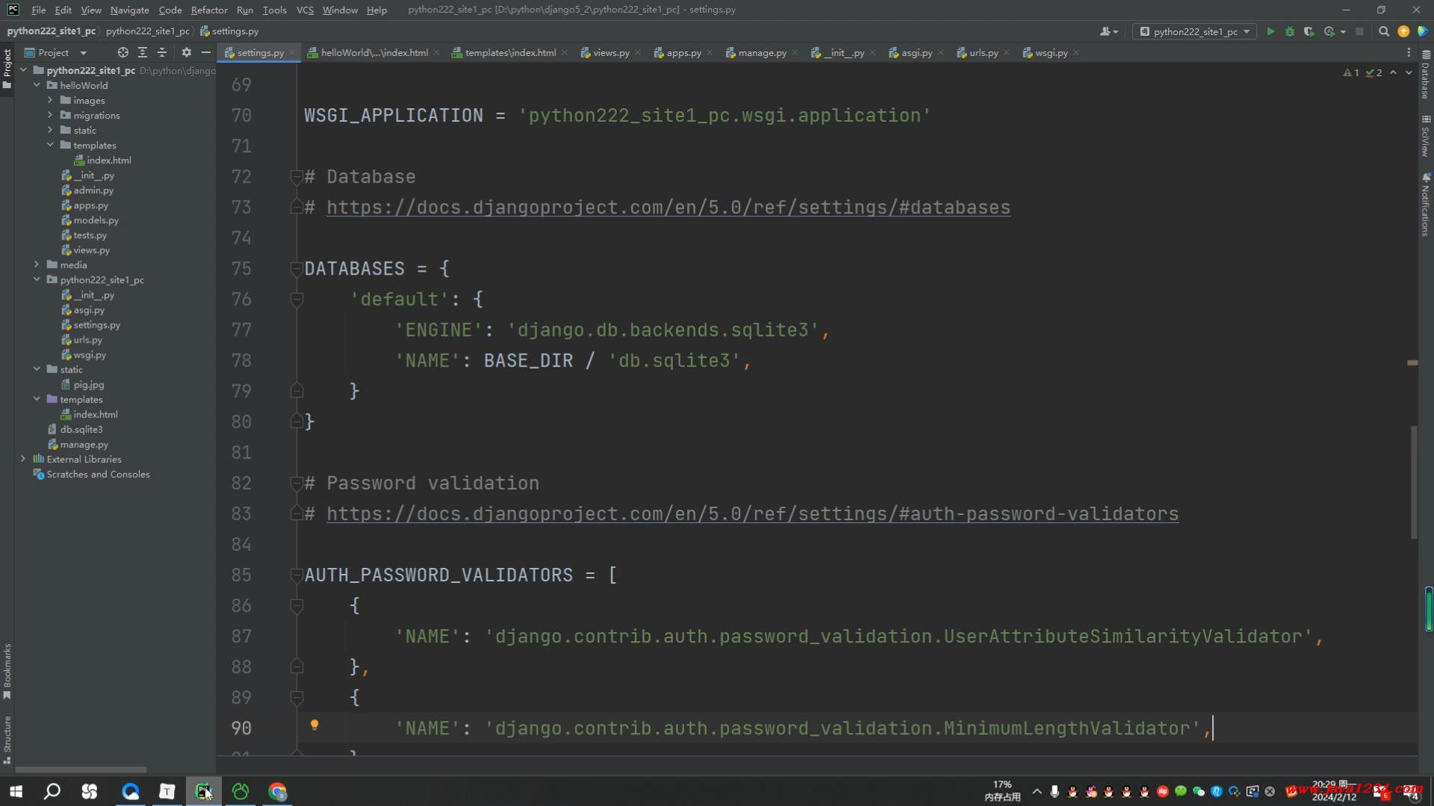Viewport: 1434px width, 806px height.
Task: Toggle fold on the Database comment block
Action: point(297,177)
